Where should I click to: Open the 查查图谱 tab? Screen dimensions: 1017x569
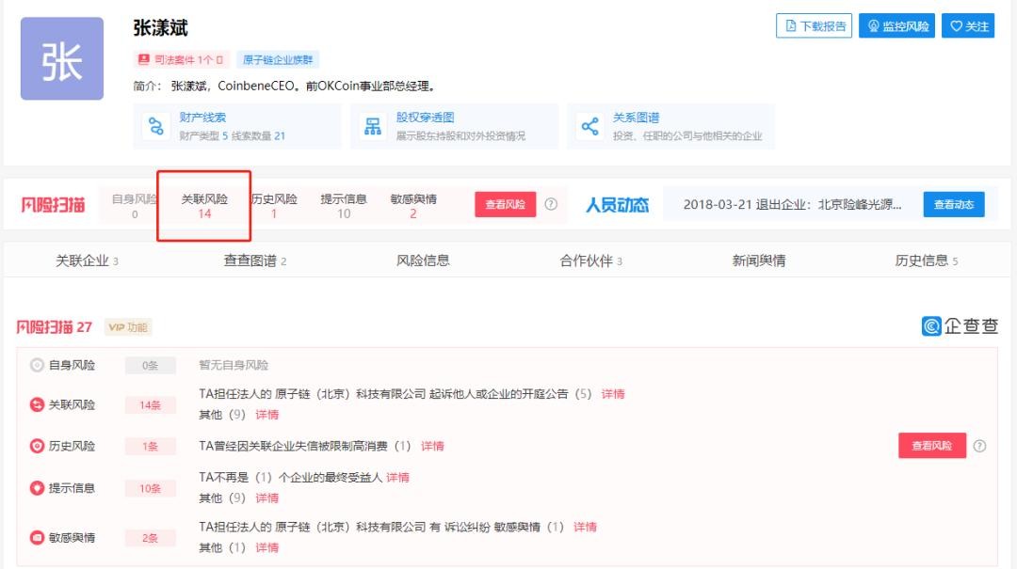click(x=254, y=261)
